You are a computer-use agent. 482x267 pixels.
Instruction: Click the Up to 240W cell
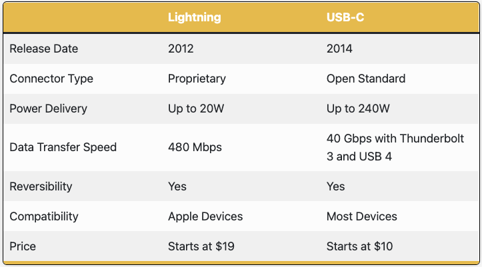point(357,109)
